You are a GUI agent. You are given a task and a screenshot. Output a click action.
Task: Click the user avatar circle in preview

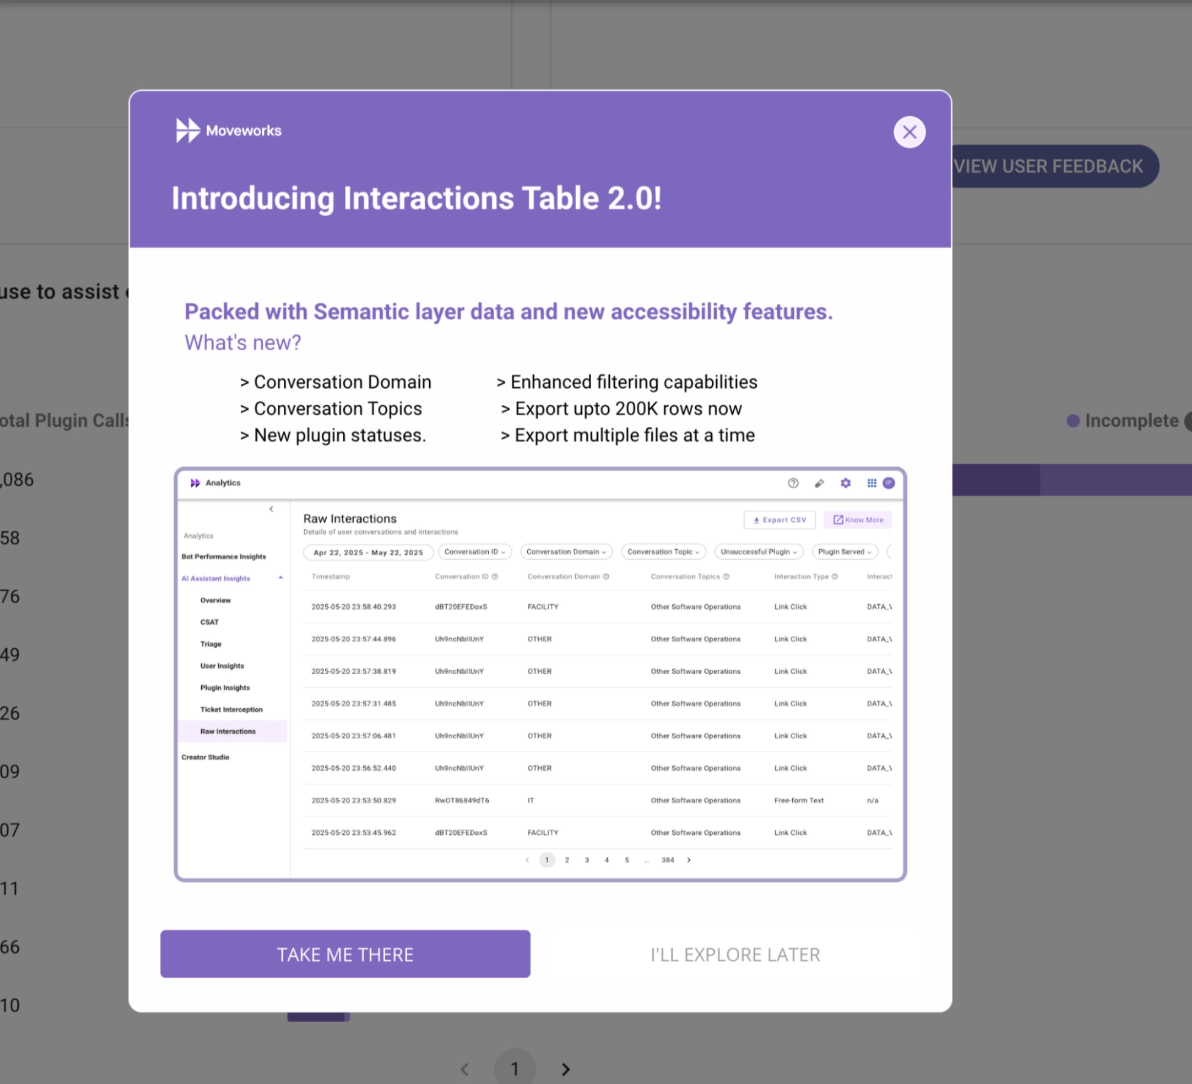(x=889, y=483)
